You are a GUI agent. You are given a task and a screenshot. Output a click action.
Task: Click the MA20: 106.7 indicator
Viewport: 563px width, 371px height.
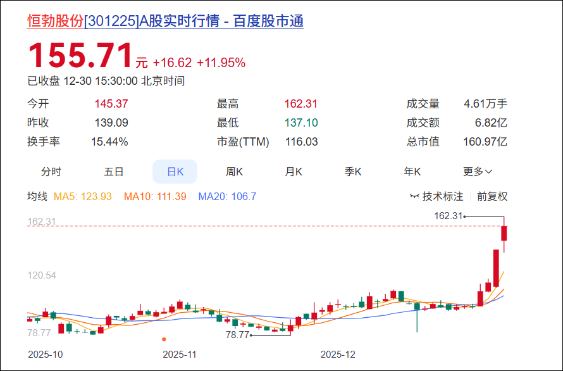pyautogui.click(x=227, y=197)
